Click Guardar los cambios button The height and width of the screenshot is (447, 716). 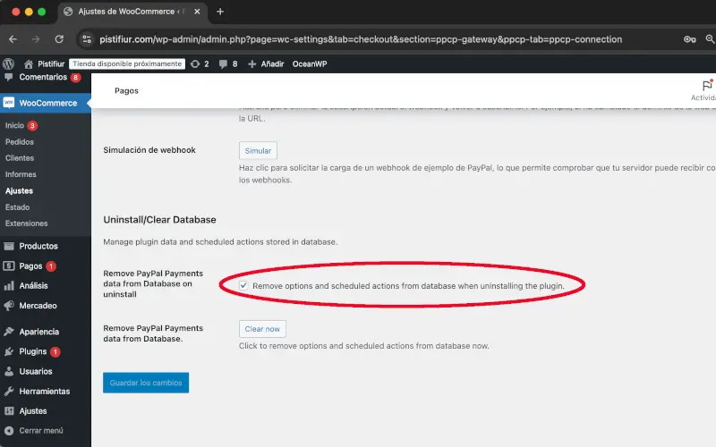(x=146, y=383)
